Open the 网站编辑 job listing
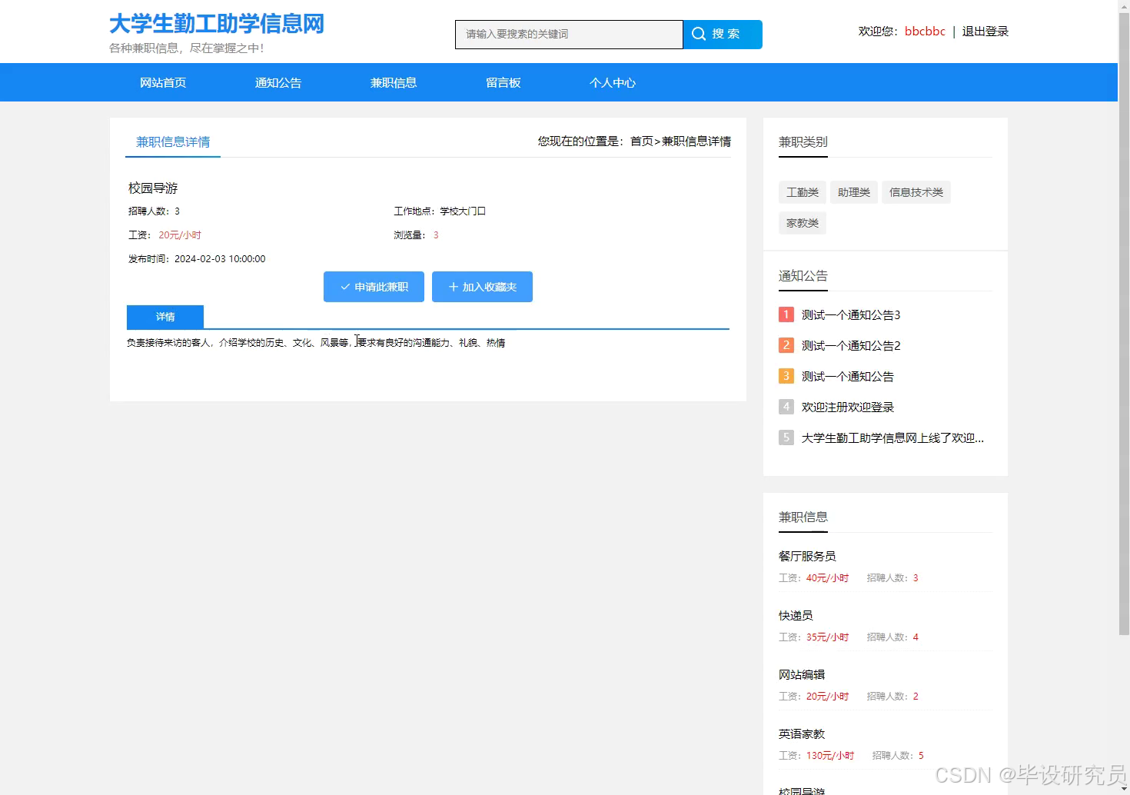This screenshot has width=1130, height=795. [x=802, y=674]
